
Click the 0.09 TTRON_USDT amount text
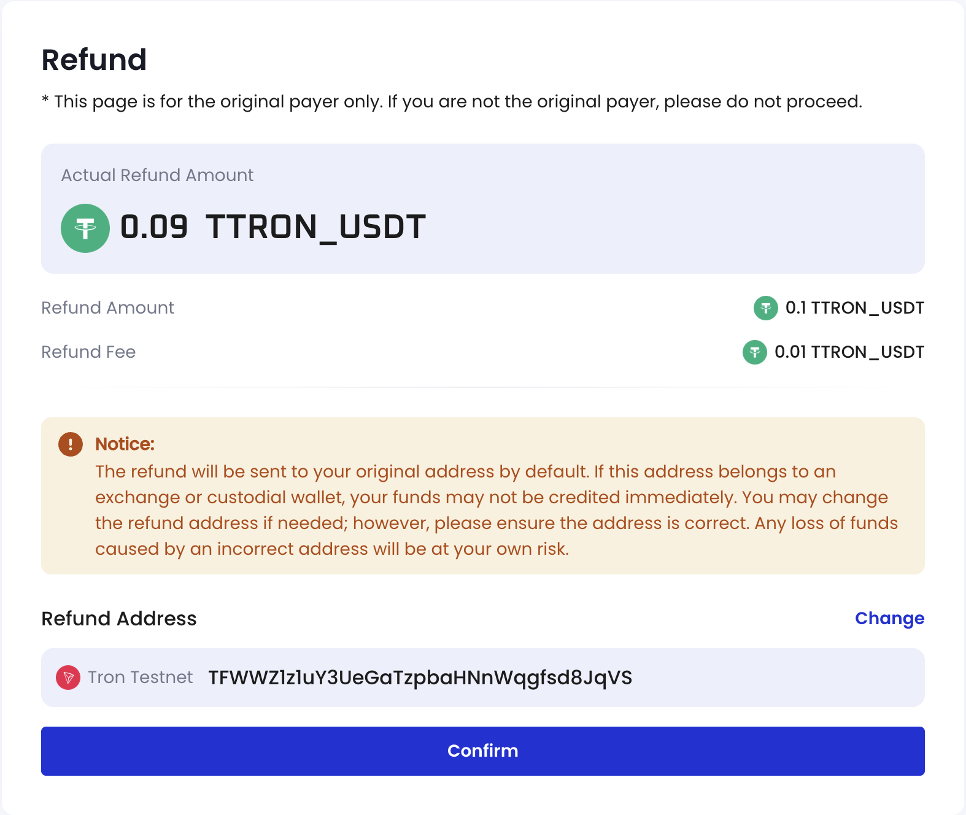[272, 227]
